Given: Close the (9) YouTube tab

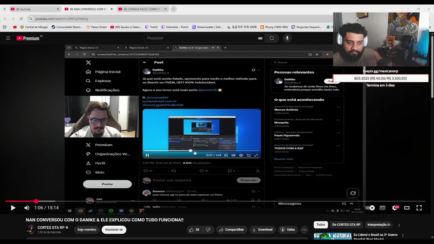Looking at the screenshot, I should [x=58, y=9].
